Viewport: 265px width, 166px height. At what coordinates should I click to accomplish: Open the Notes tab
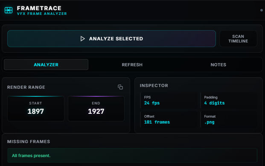(218, 65)
